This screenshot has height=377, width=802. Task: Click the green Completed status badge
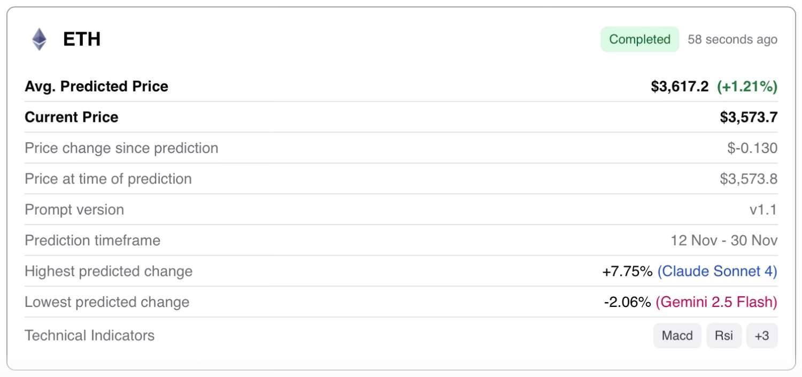point(639,40)
